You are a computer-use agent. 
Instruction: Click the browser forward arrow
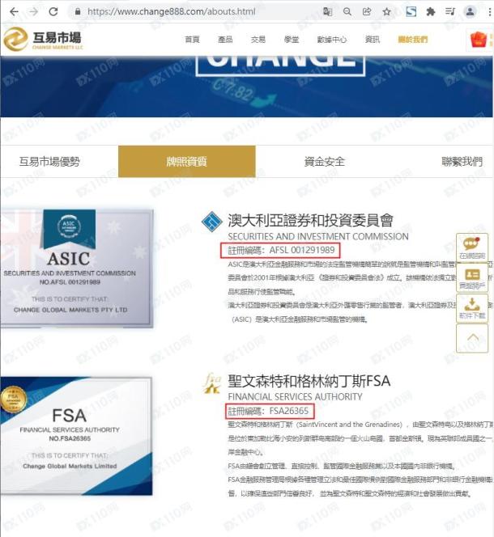[x=33, y=11]
